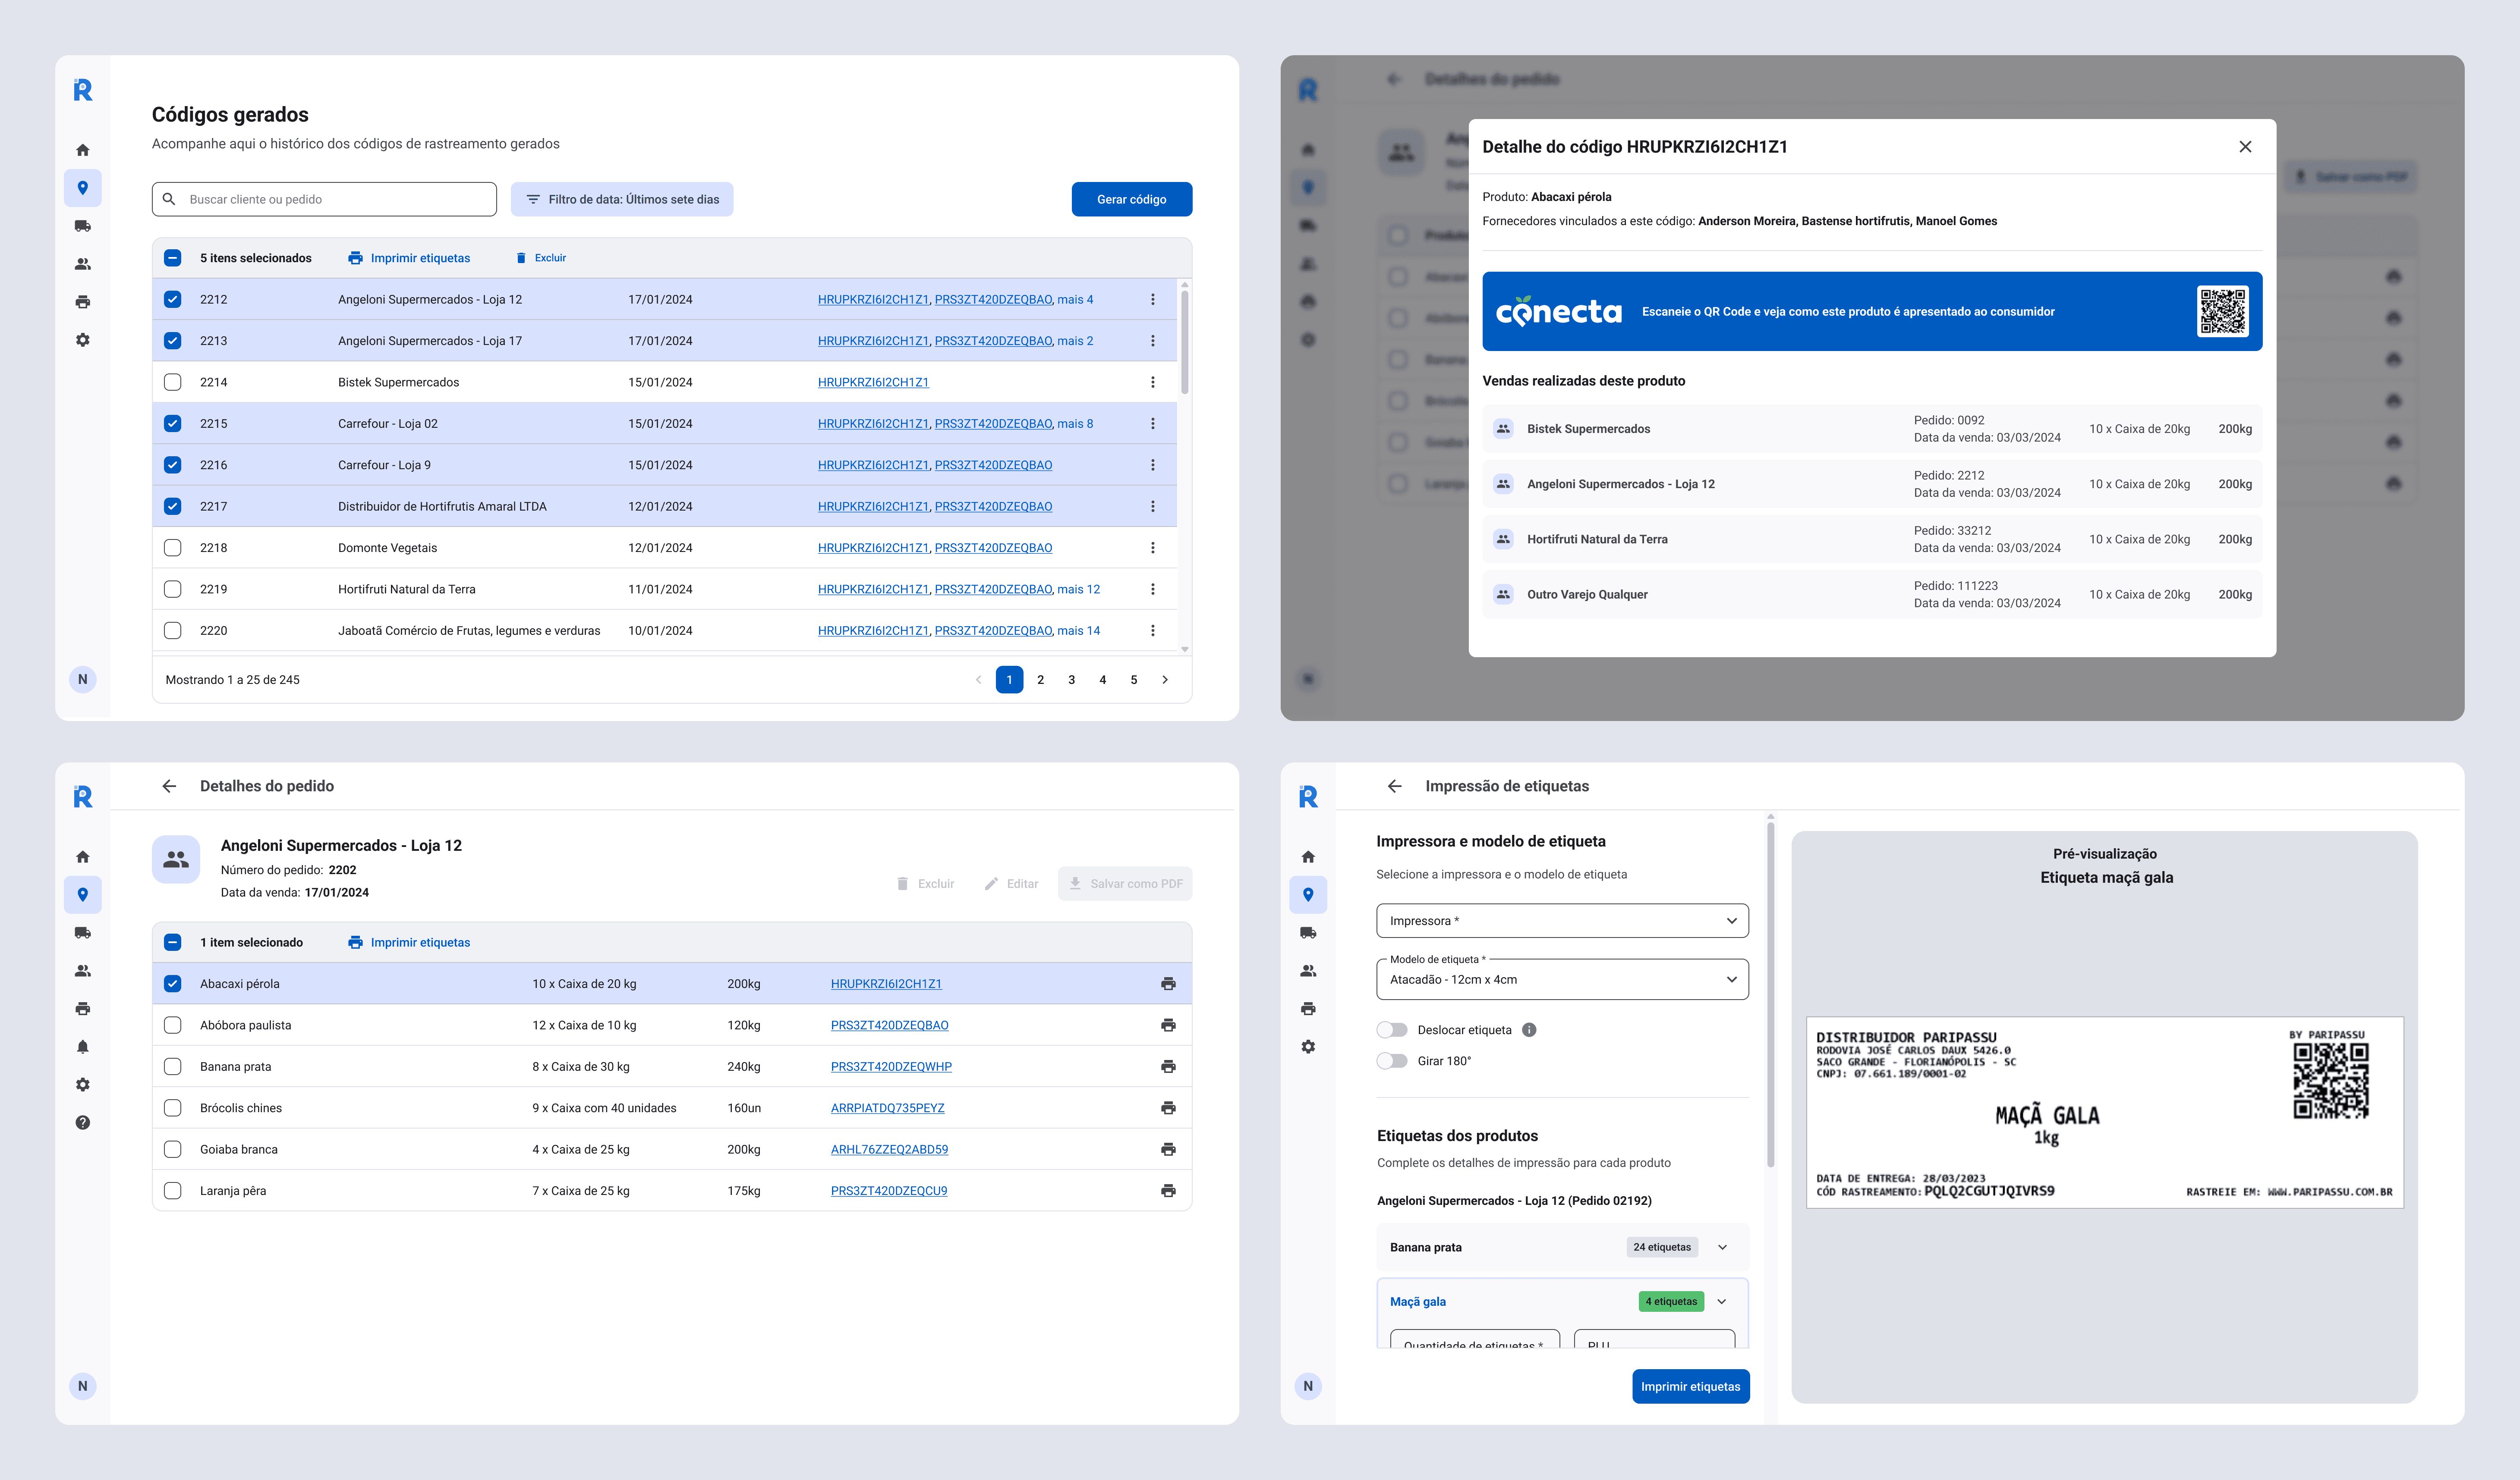
Task: Go to page 2 in the pagination
Action: click(x=1041, y=680)
